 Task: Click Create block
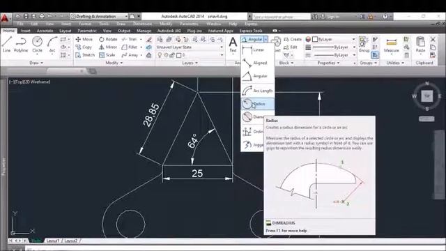point(293,39)
